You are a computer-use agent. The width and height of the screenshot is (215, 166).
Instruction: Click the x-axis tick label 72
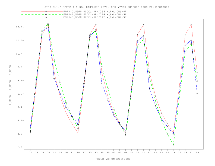tap(173, 152)
